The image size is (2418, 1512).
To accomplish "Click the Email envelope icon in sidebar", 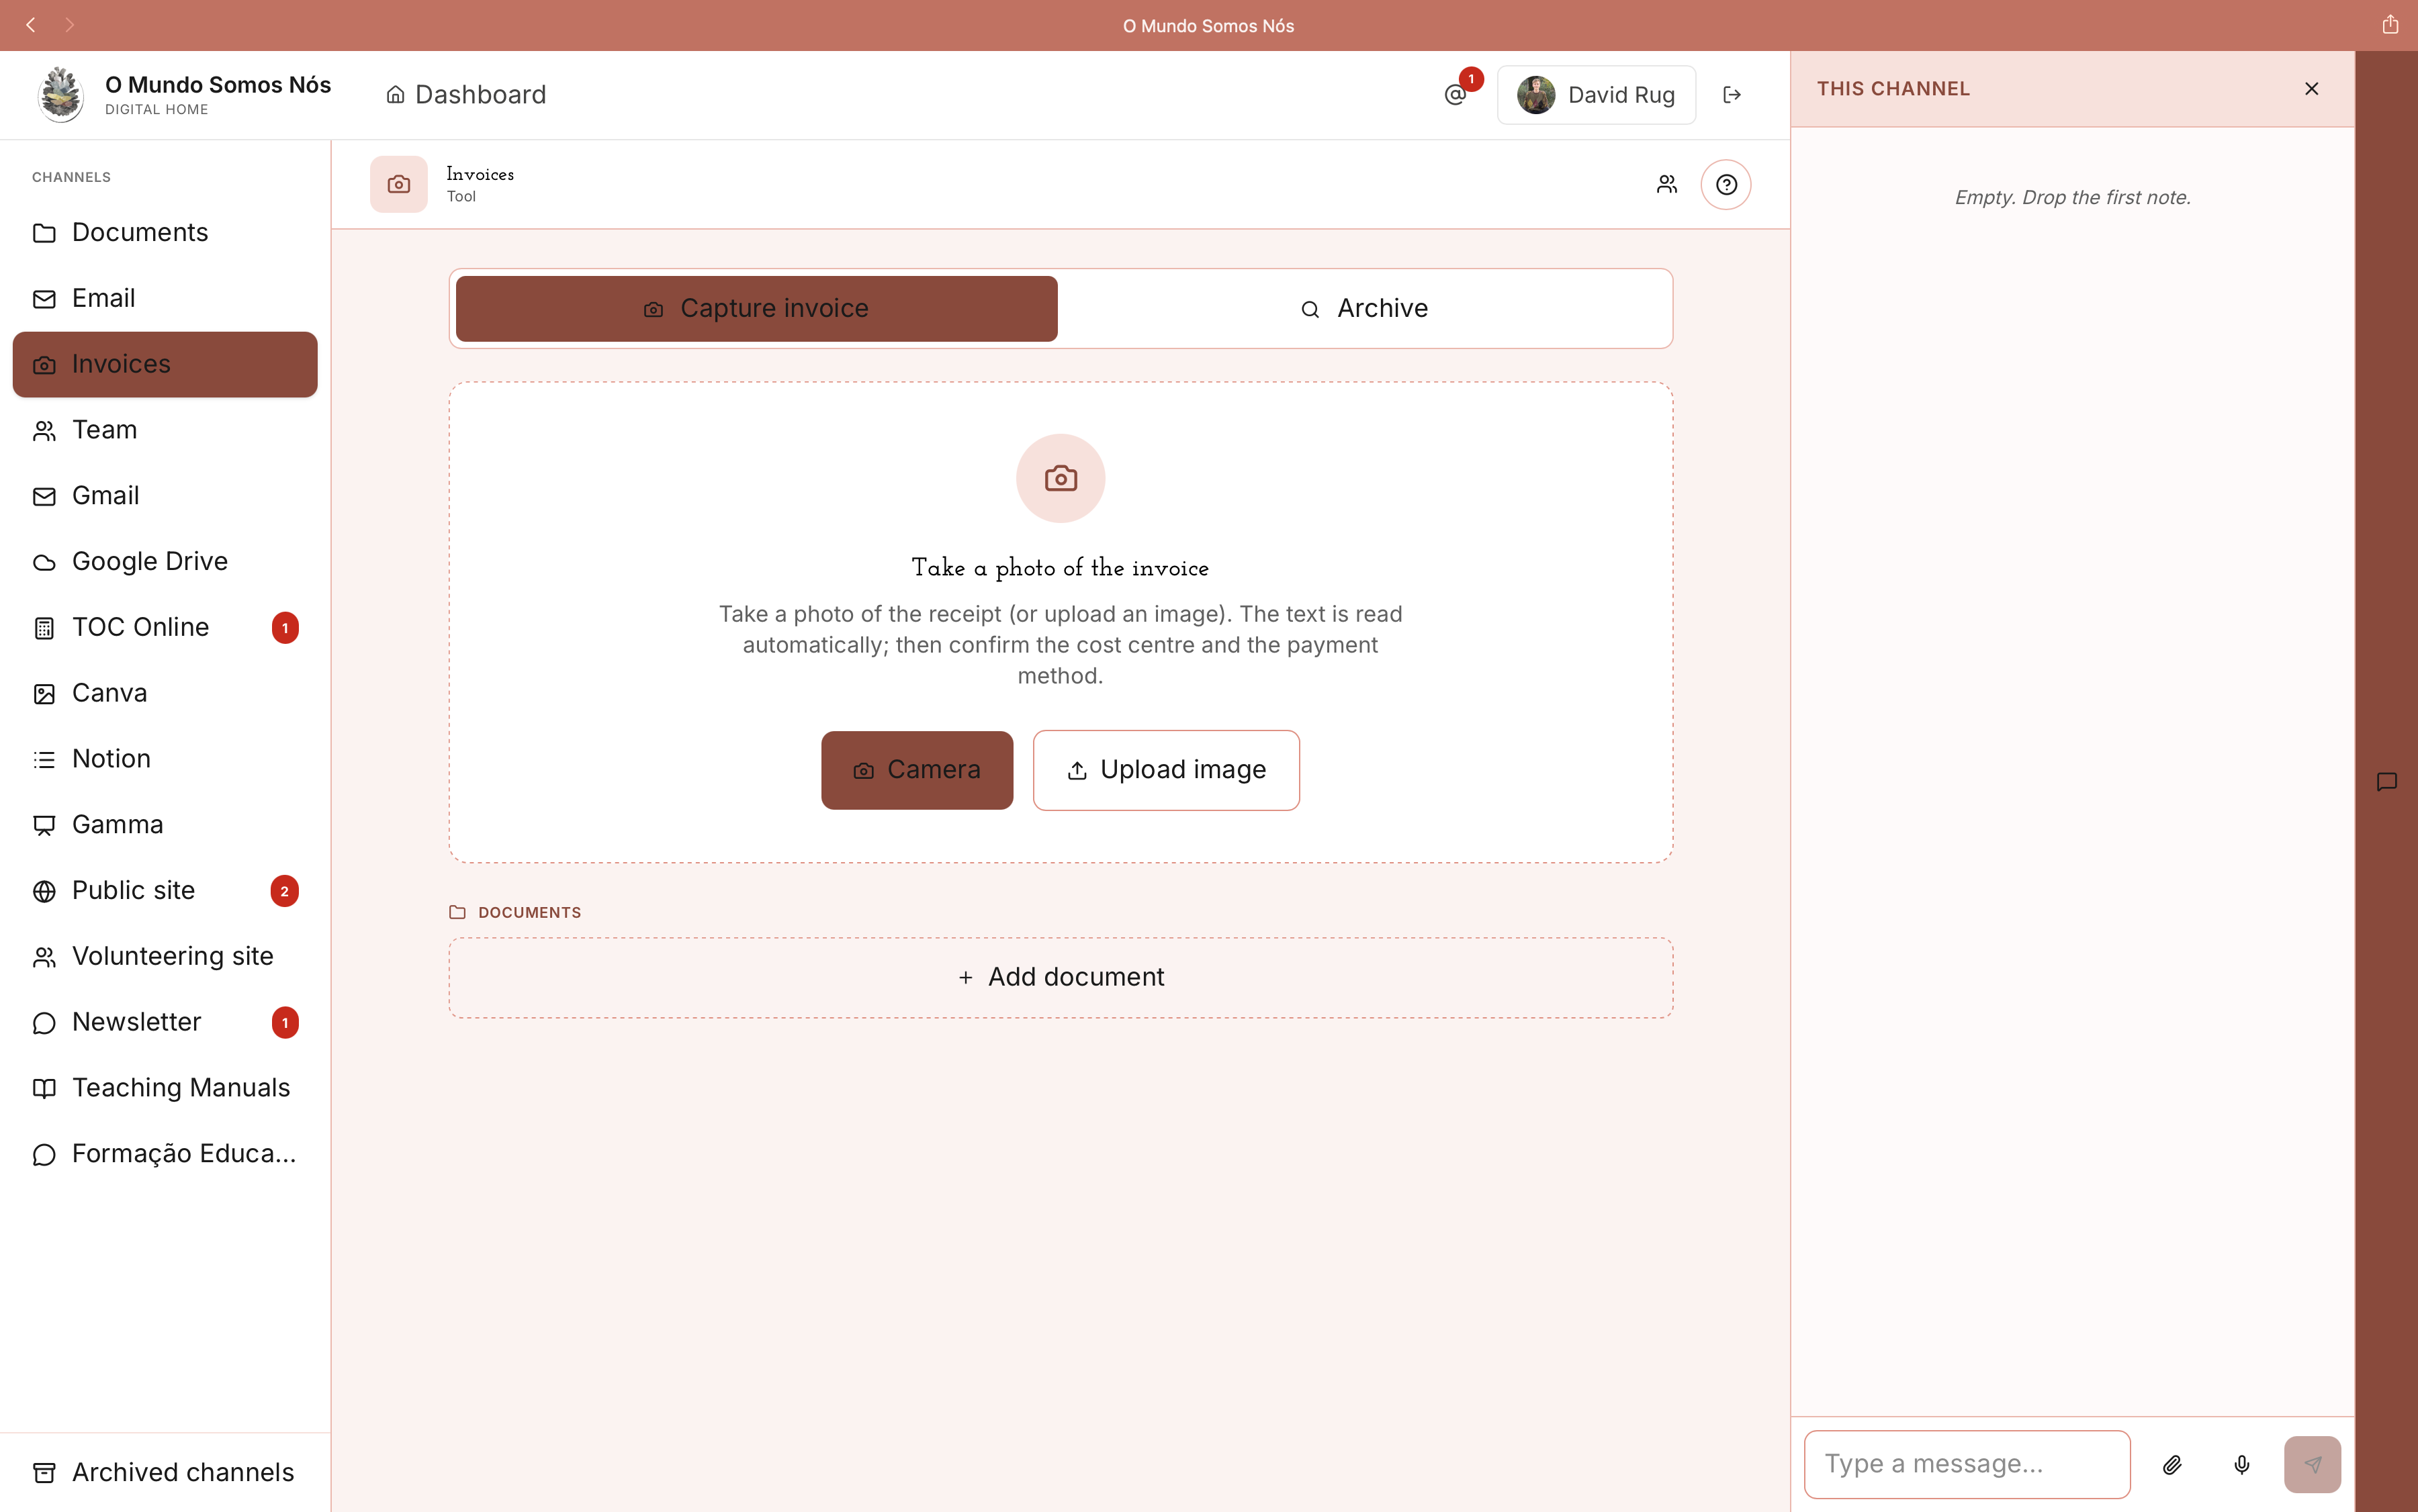I will tap(44, 299).
